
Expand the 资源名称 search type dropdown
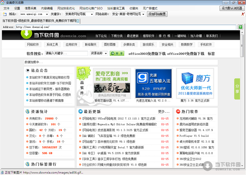click(106, 53)
